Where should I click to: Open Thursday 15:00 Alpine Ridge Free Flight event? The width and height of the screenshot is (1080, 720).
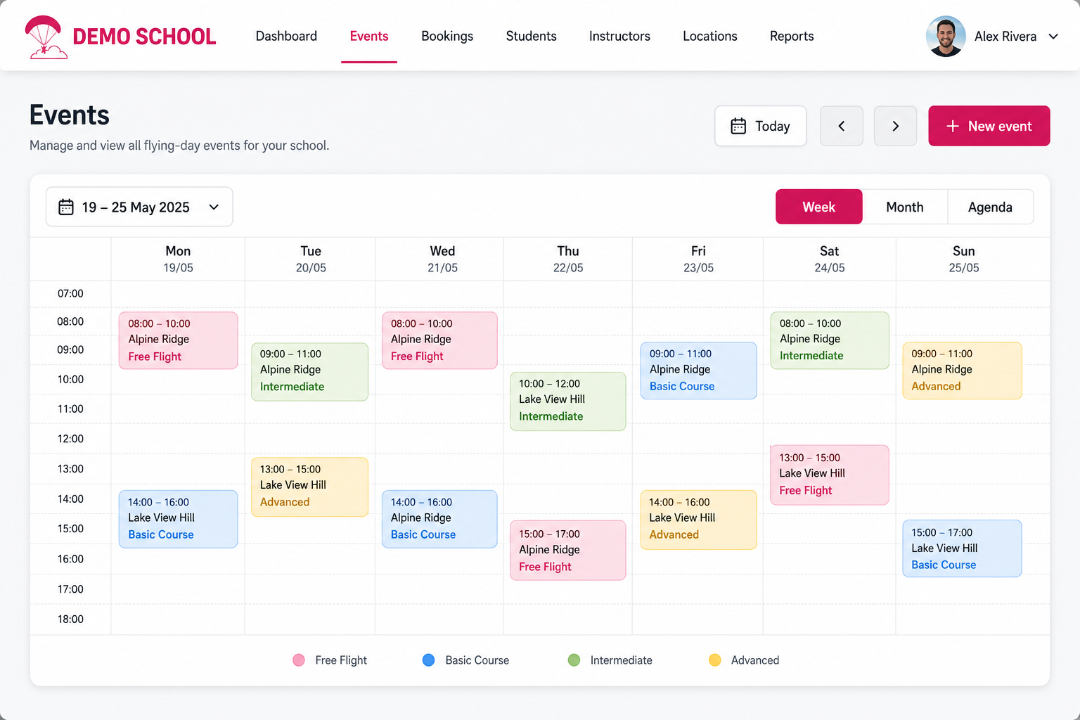tap(568, 551)
